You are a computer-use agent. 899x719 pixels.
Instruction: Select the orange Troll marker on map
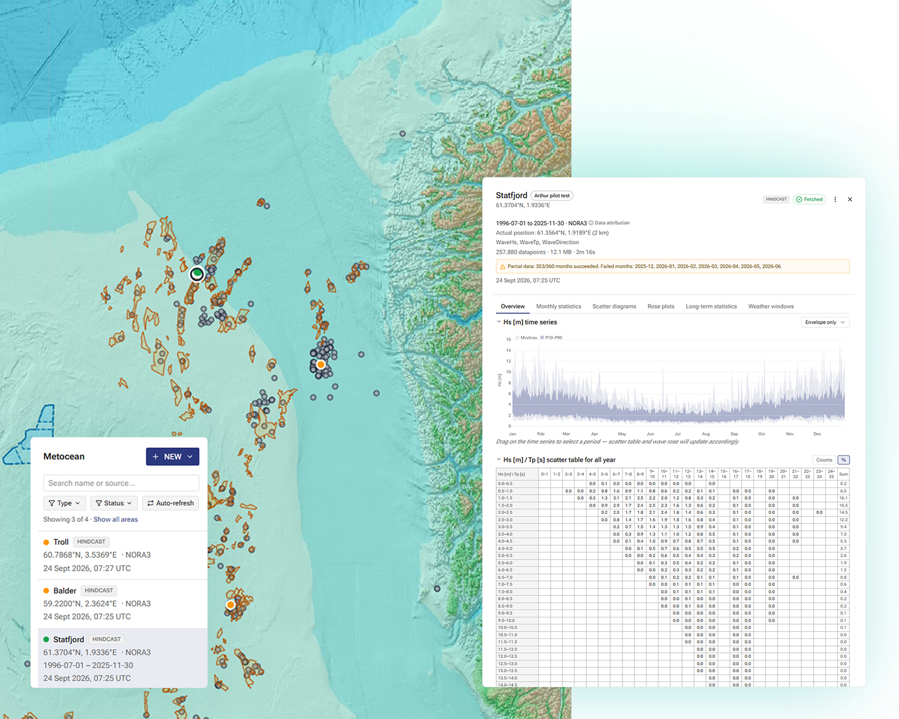[x=321, y=365]
